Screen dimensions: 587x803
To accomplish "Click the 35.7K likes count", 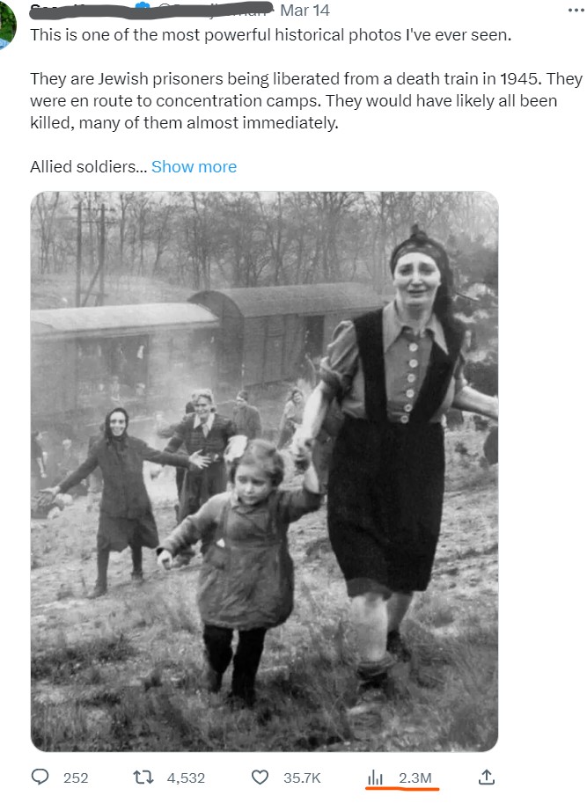I will pos(302,777).
